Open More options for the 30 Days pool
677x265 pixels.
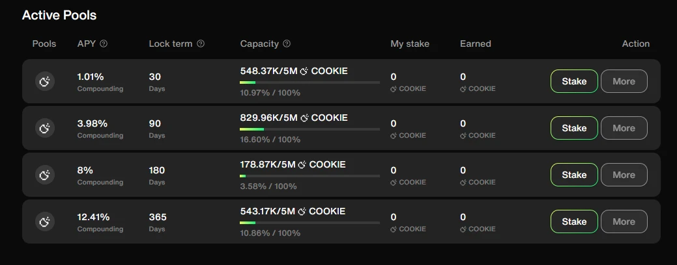624,81
